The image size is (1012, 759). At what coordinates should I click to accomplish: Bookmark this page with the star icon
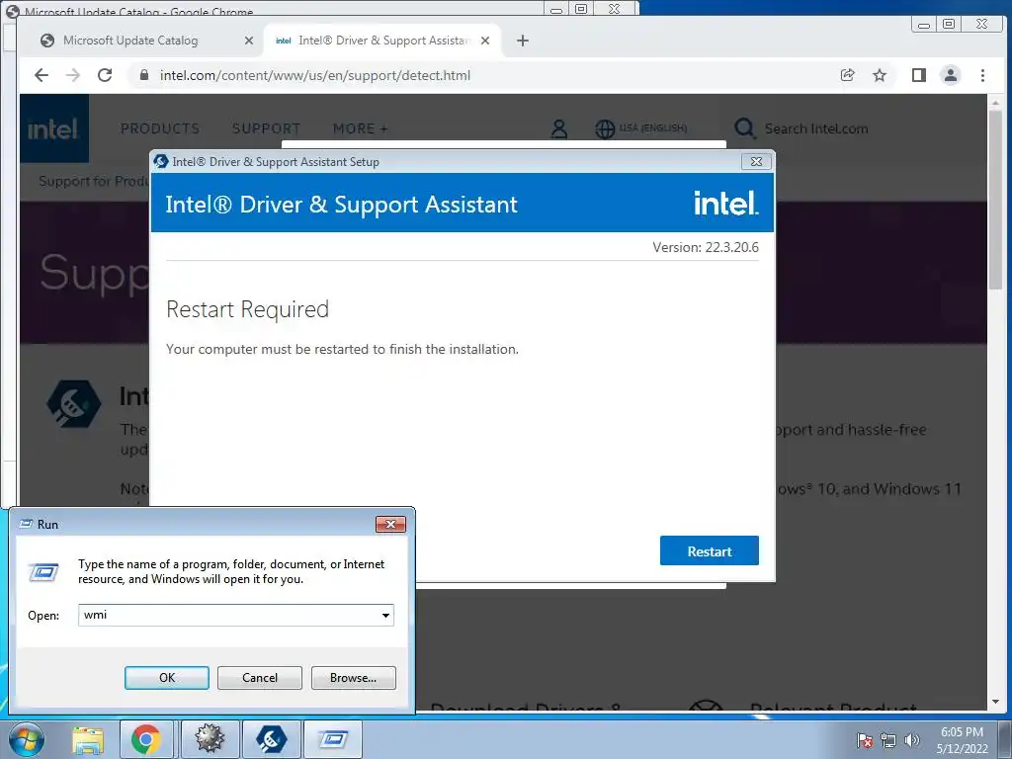879,75
